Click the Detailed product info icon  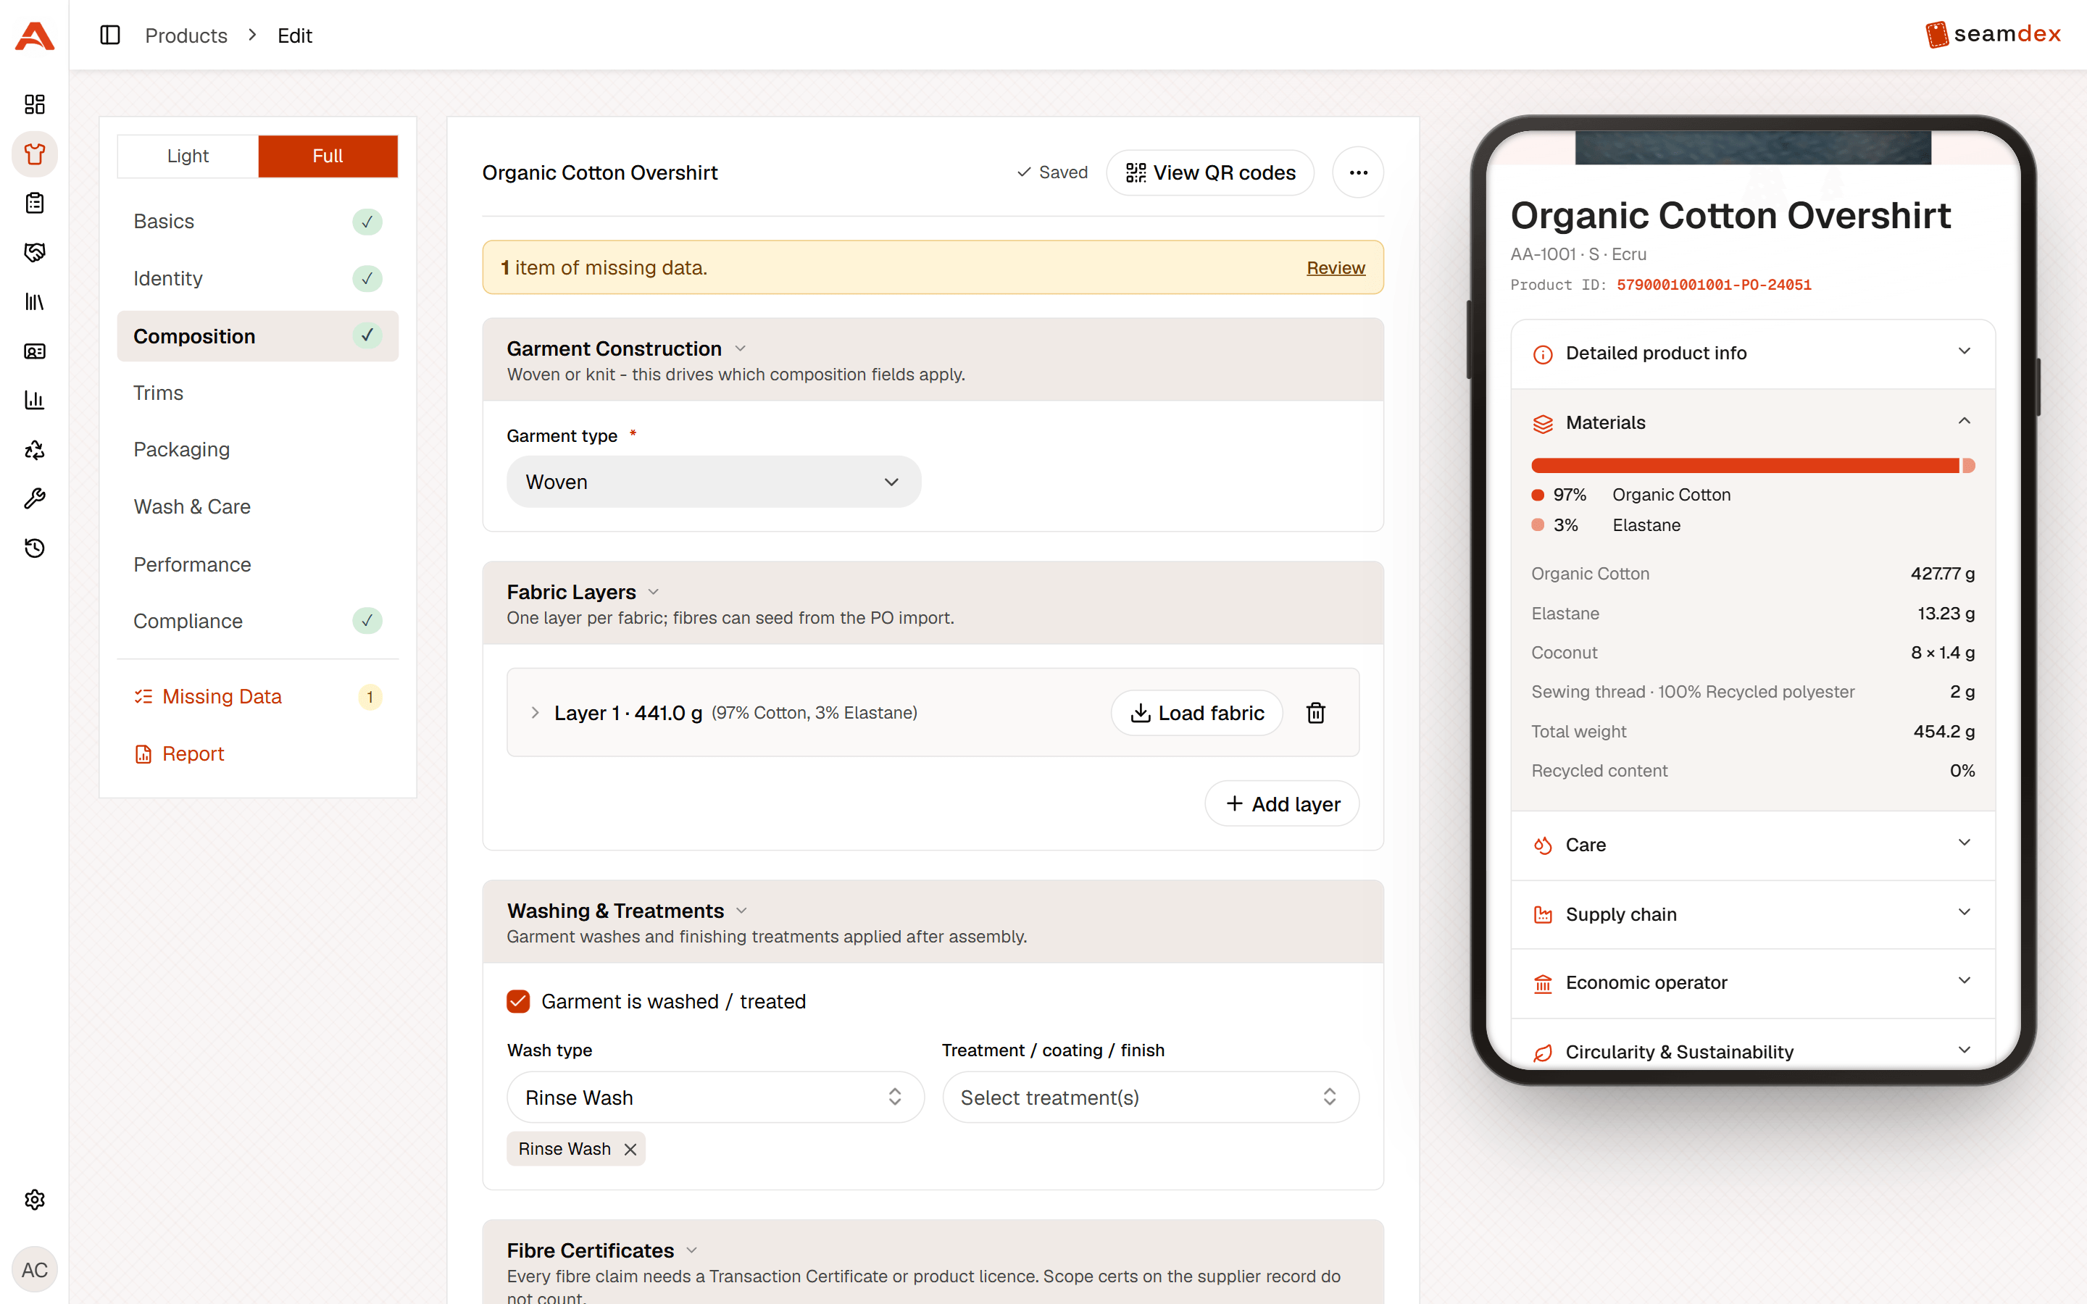click(x=1543, y=354)
